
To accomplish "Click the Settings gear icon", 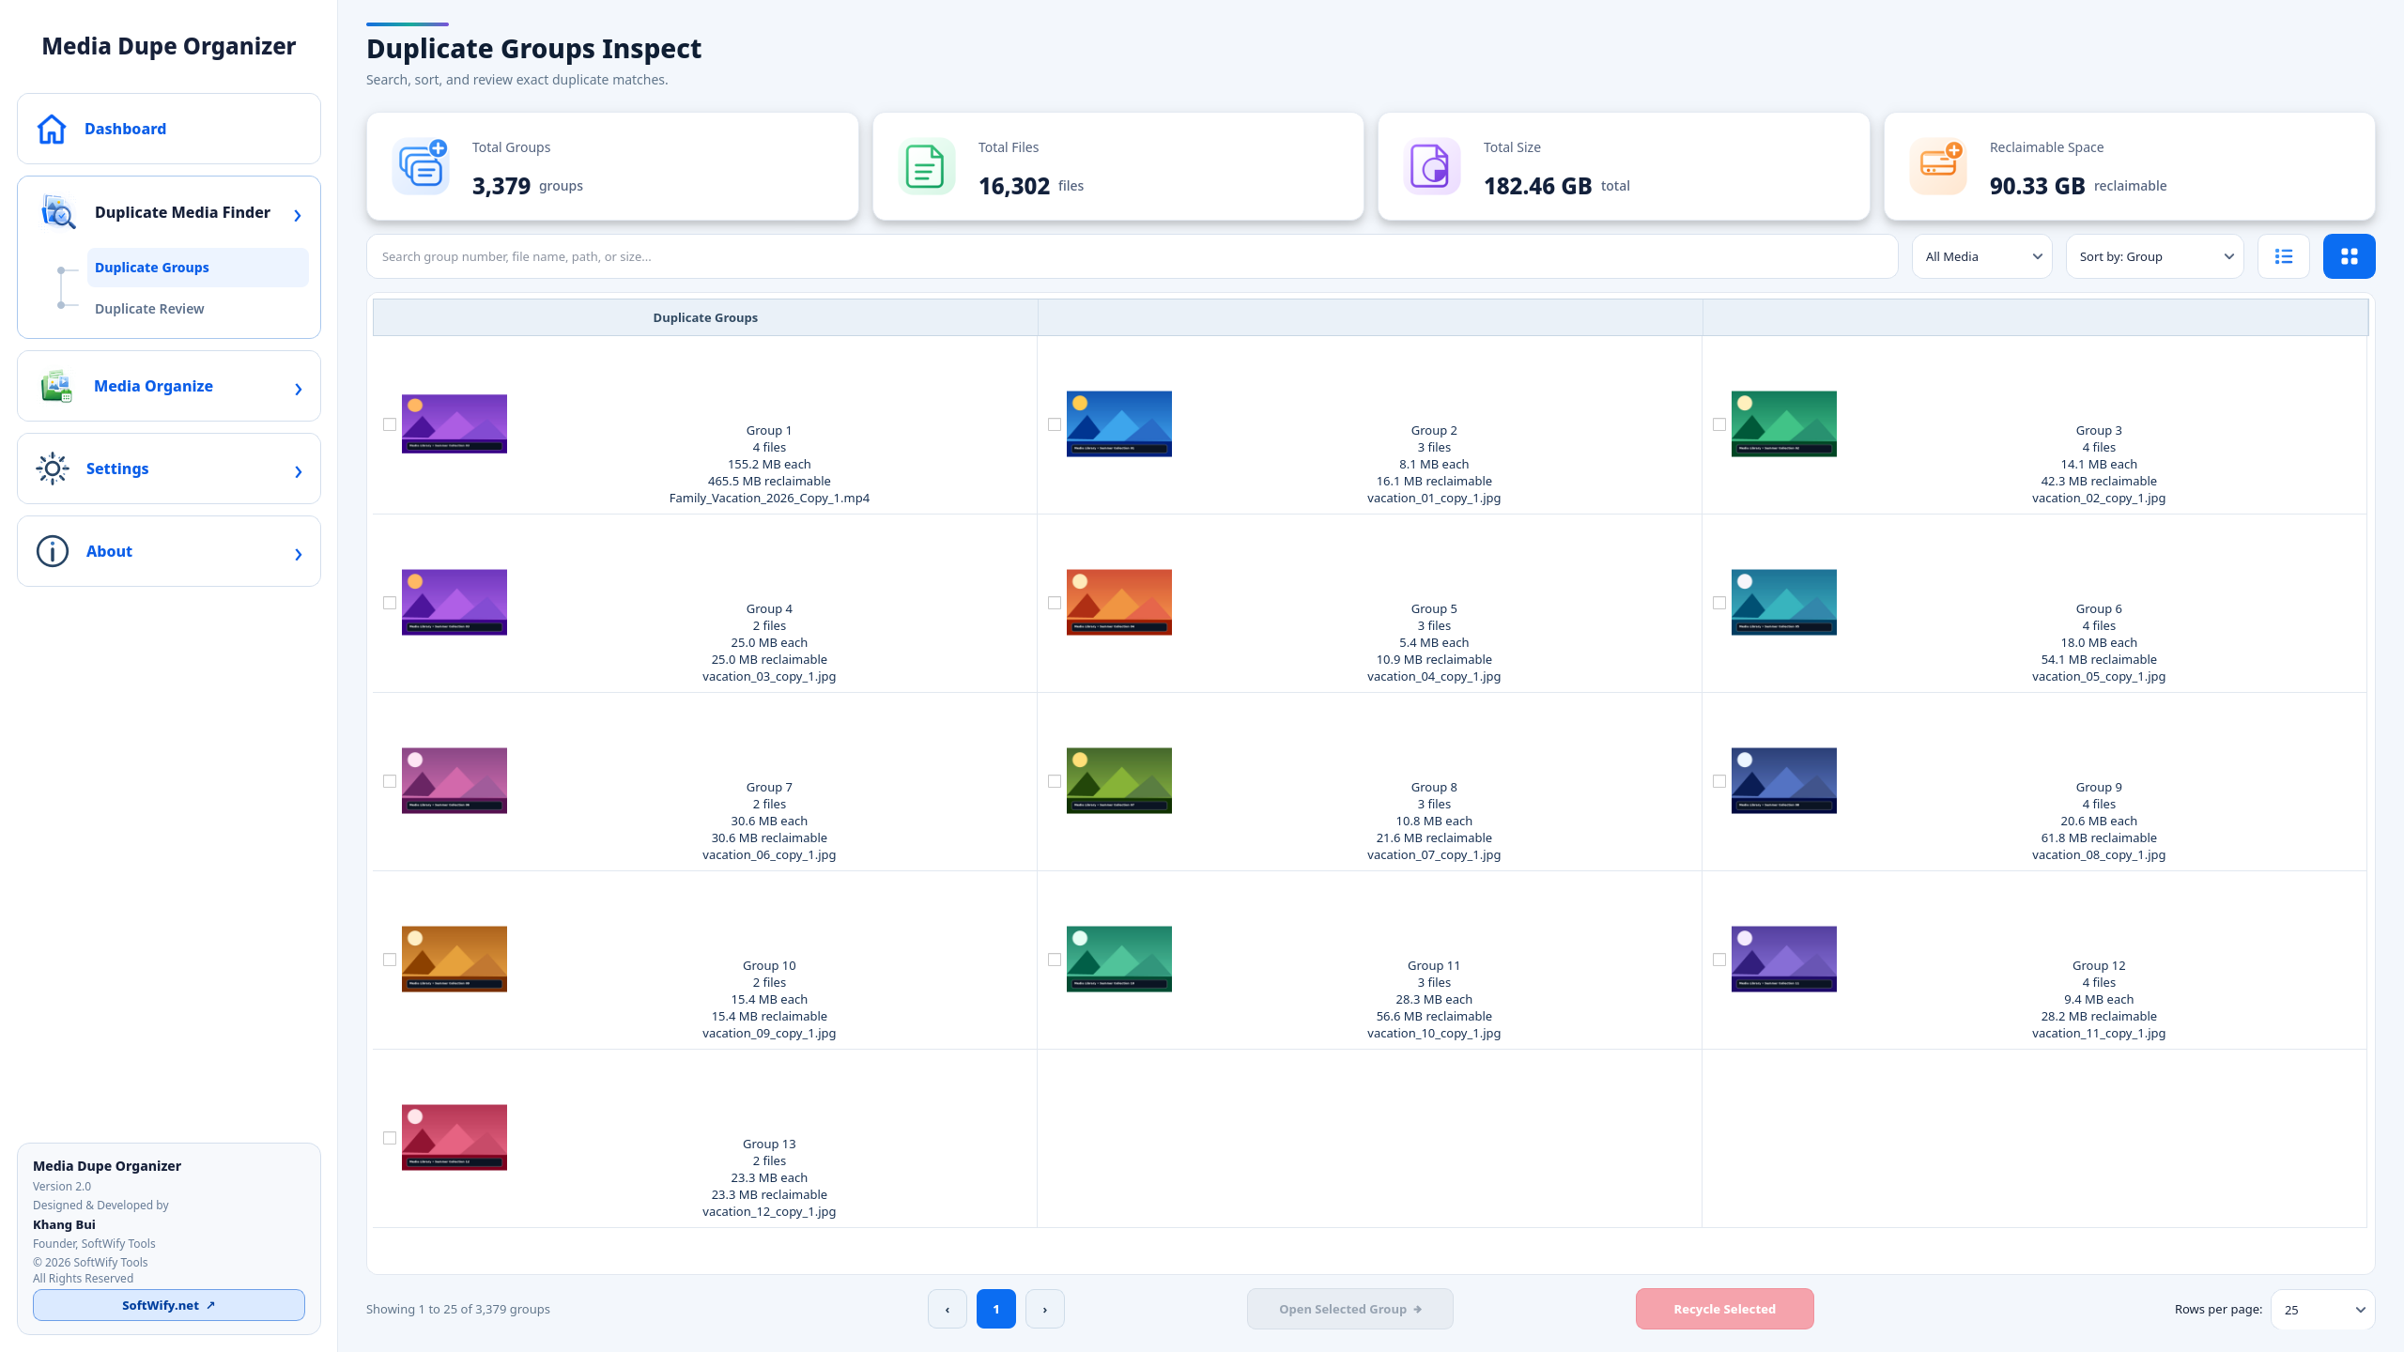I will pos(53,469).
